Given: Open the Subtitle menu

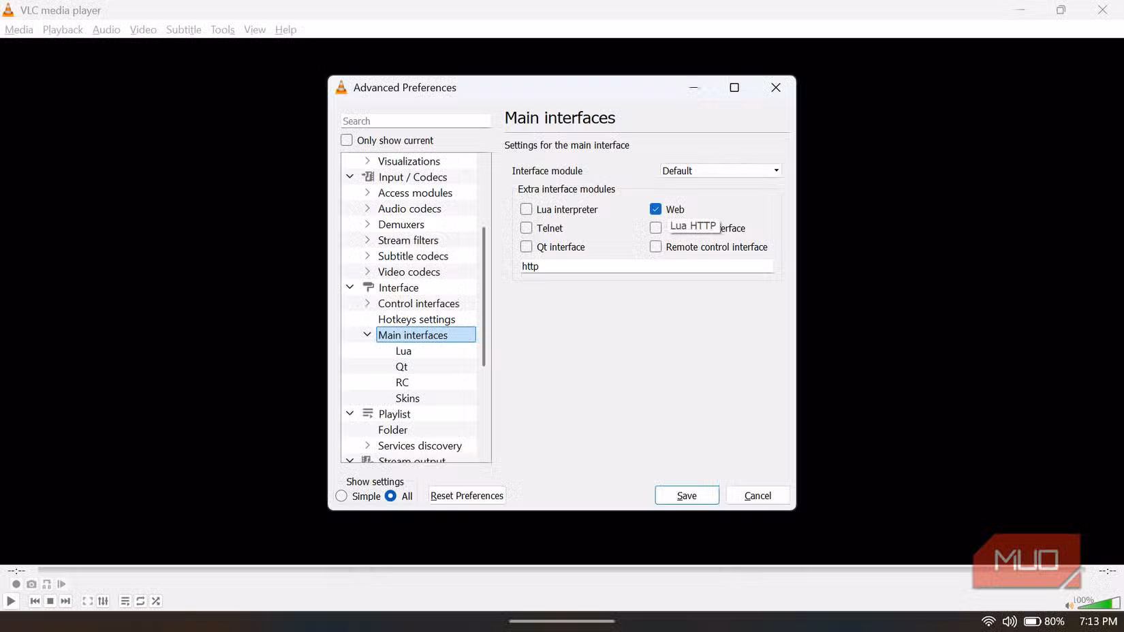Looking at the screenshot, I should [x=184, y=29].
